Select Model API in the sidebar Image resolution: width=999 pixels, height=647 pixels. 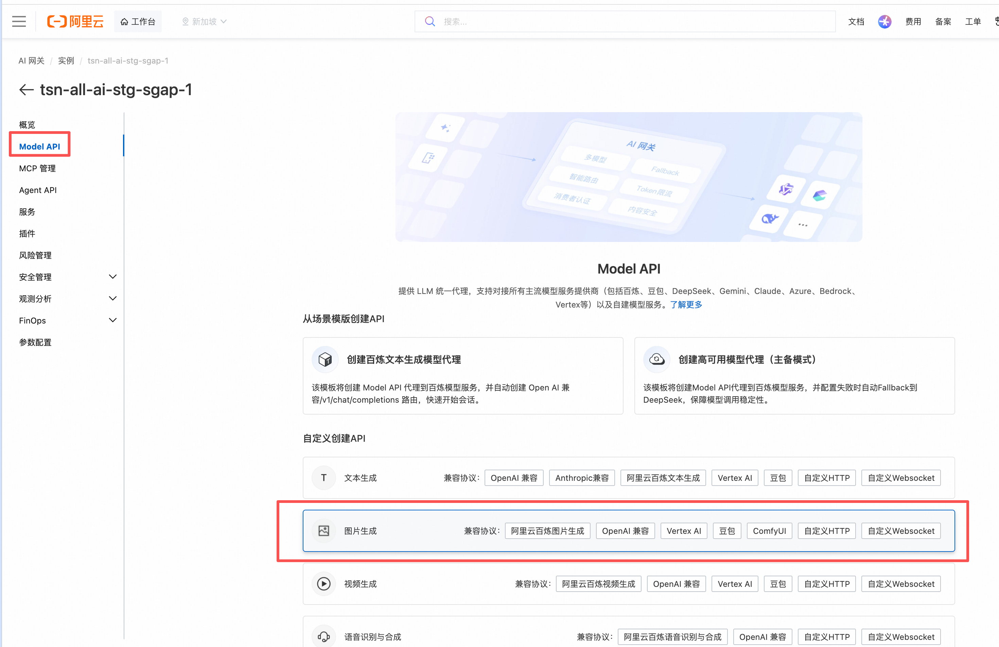[39, 146]
